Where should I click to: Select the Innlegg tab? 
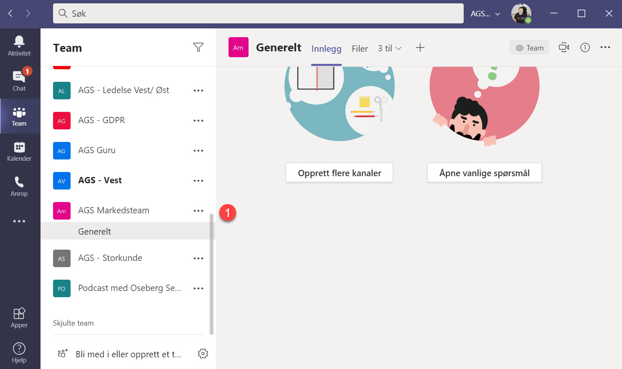click(x=326, y=48)
